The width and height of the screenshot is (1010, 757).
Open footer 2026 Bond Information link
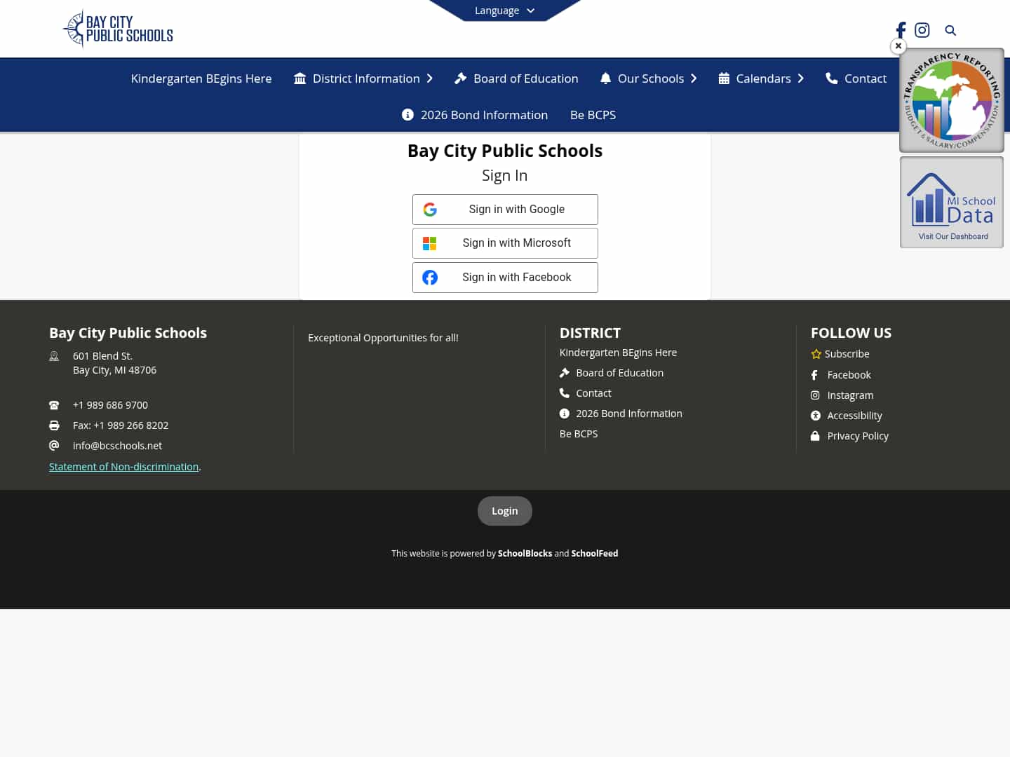click(621, 414)
